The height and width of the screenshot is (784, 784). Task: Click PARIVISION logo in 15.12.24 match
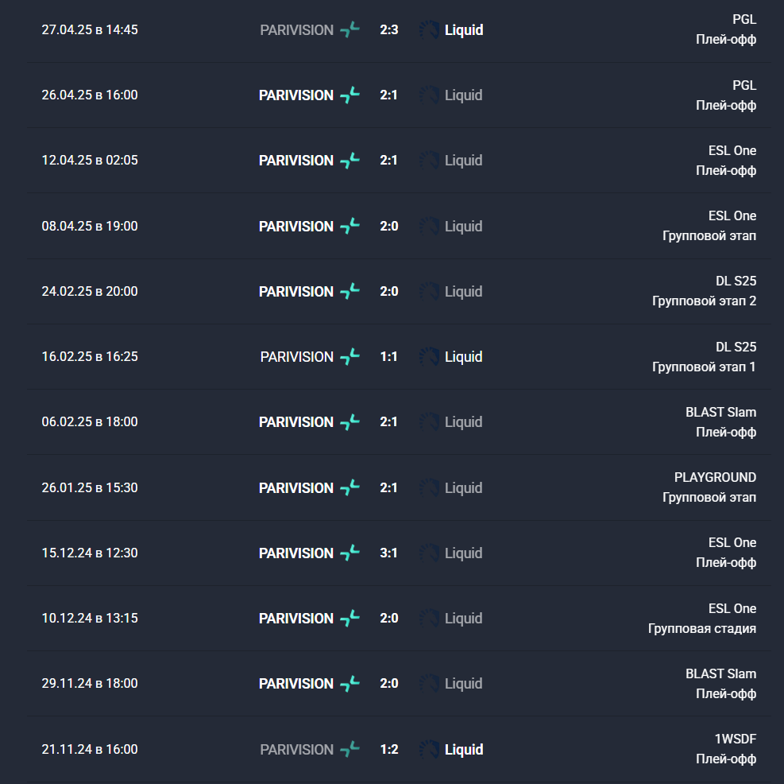[350, 553]
